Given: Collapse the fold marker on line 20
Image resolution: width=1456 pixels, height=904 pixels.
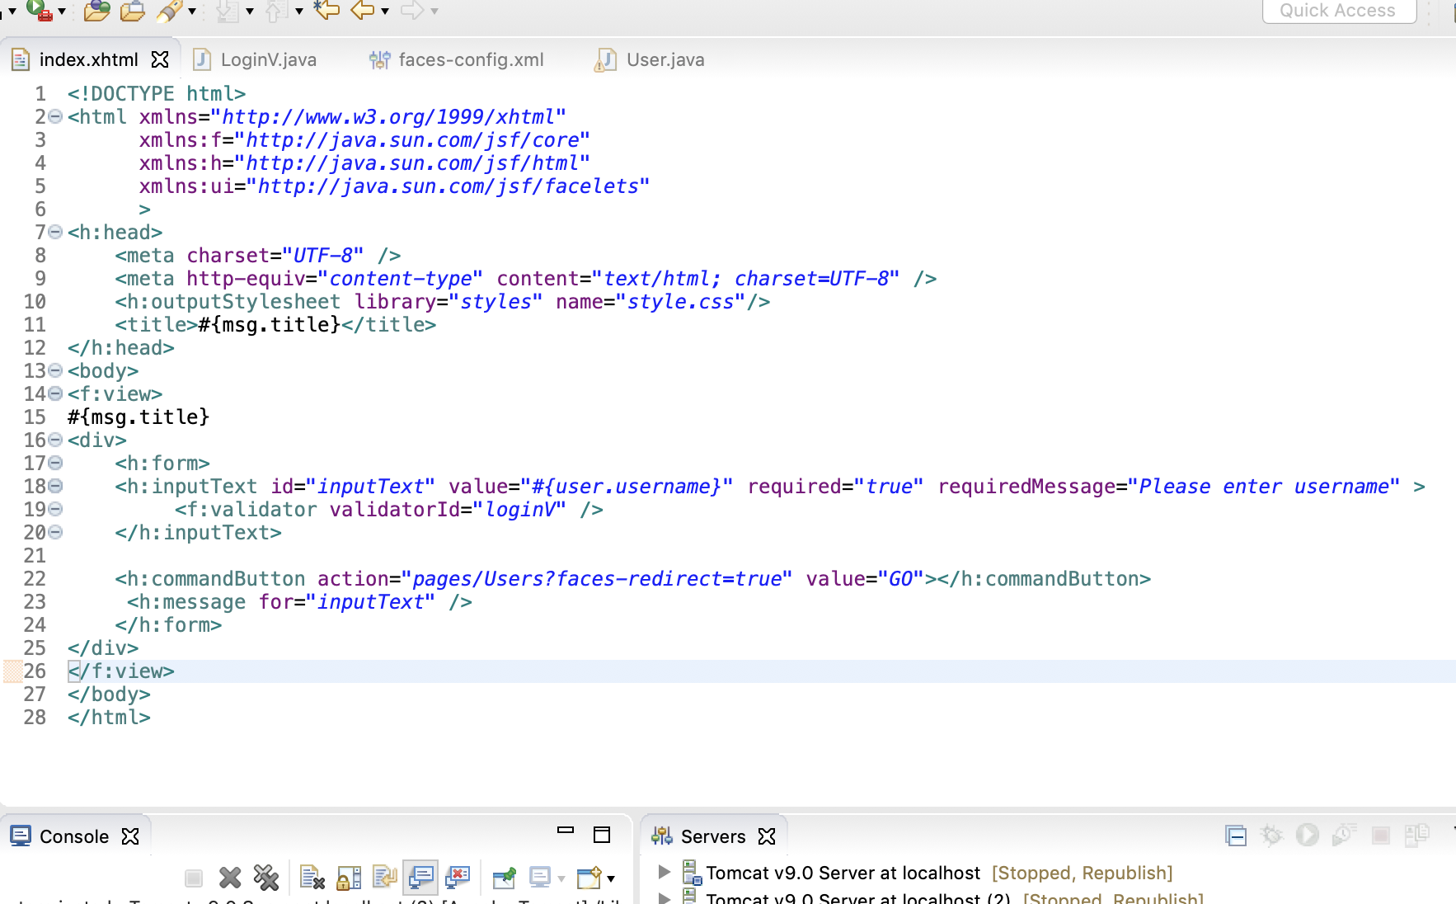Looking at the screenshot, I should coord(55,532).
